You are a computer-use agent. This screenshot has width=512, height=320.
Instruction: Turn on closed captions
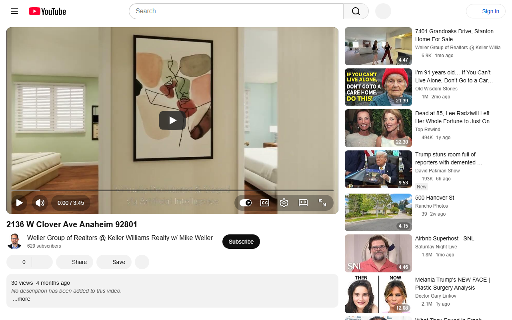pyautogui.click(x=265, y=203)
